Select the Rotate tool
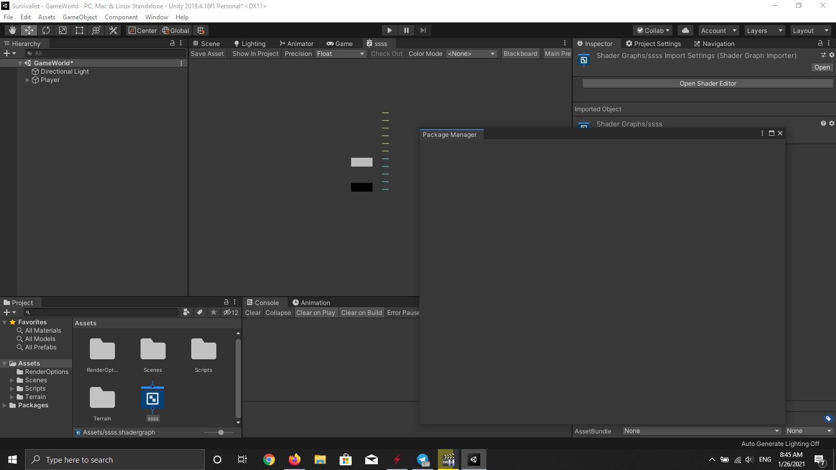836x470 pixels. coord(46,30)
